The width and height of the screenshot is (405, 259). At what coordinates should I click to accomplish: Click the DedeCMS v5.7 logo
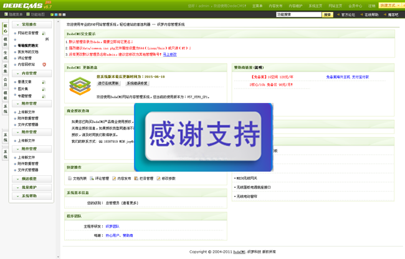tap(27, 5)
